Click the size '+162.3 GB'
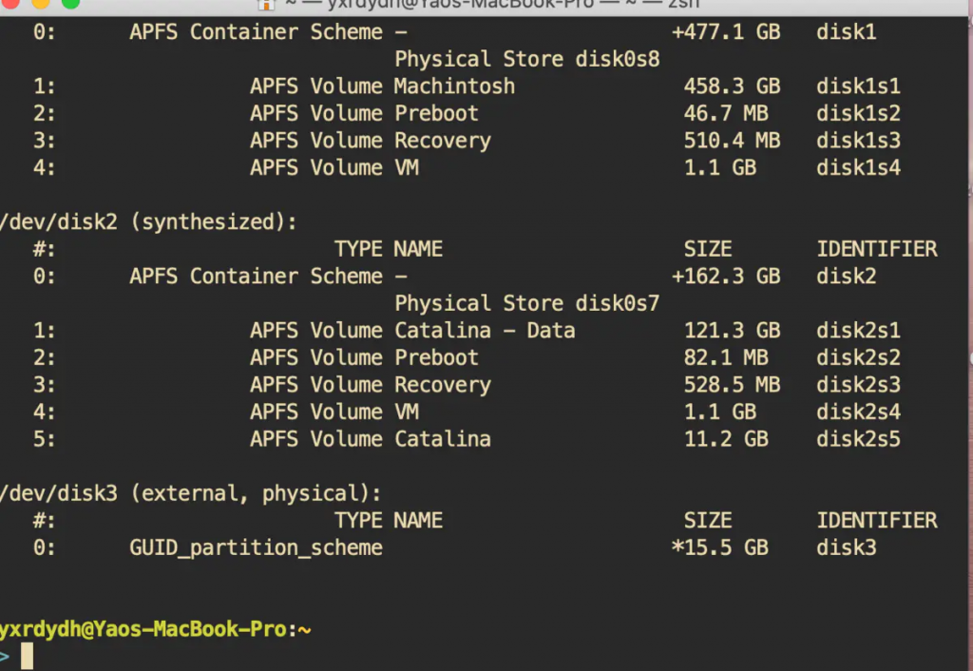The height and width of the screenshot is (671, 973). coord(726,277)
